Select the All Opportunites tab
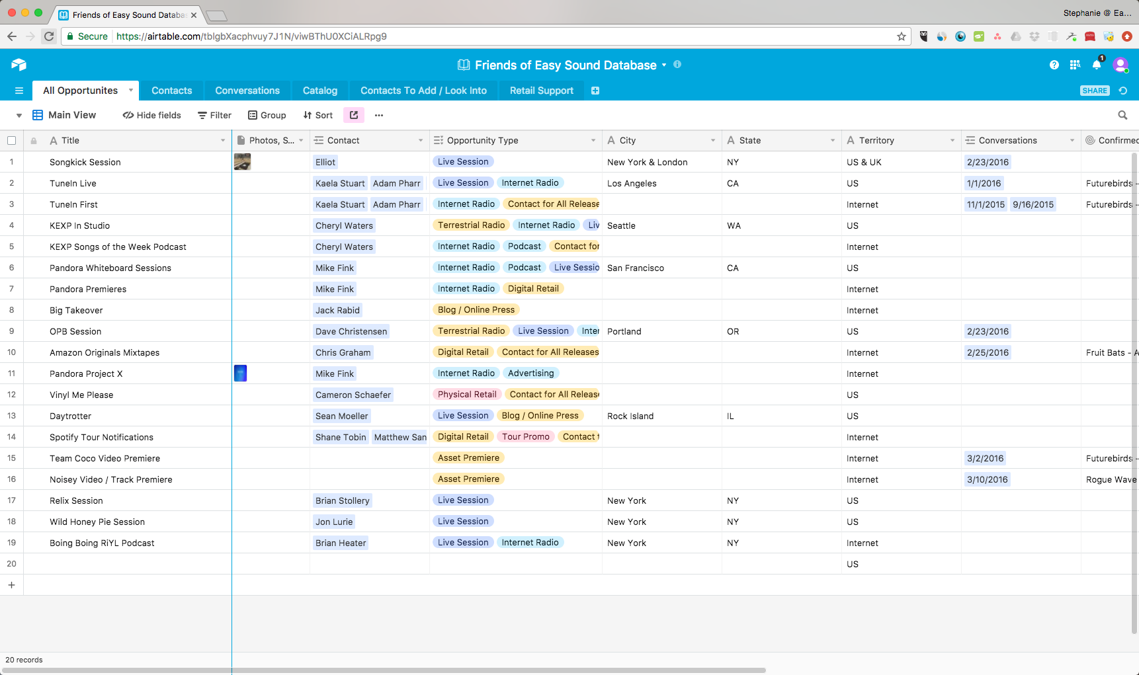Screen dimensions: 1139x675 pos(81,91)
